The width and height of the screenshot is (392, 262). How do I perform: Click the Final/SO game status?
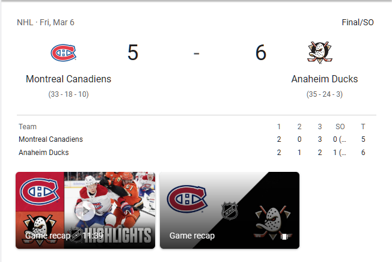click(357, 22)
